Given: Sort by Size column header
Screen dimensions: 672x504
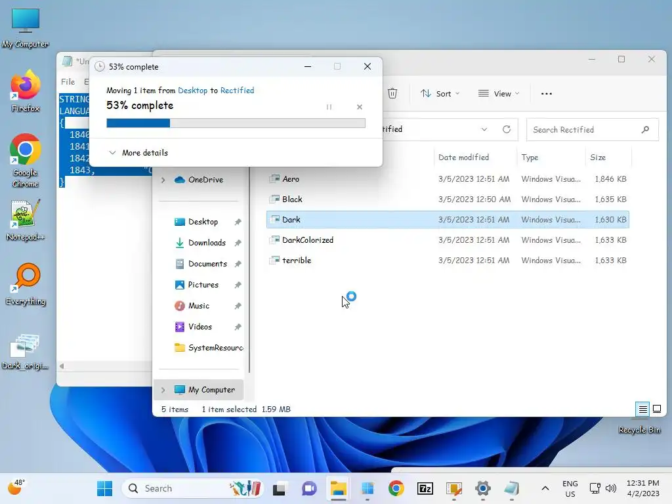Looking at the screenshot, I should coord(597,157).
